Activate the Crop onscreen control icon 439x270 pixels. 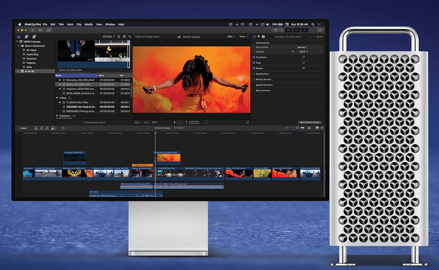304,63
